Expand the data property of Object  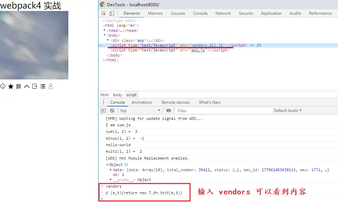pyautogui.click(x=111, y=170)
